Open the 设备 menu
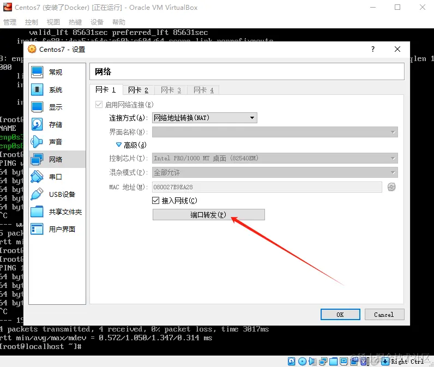This screenshot has width=434, height=367. coord(97,22)
